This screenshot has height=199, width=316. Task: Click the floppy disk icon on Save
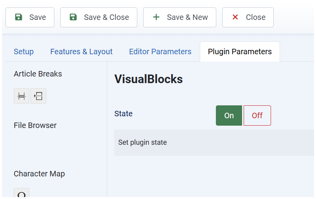[x=18, y=17]
